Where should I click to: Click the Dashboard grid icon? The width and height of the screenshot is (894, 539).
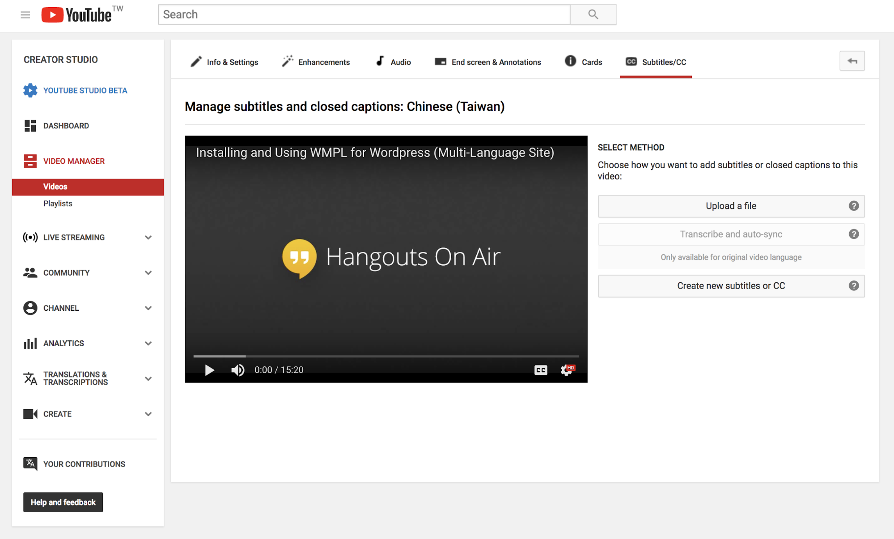click(30, 126)
